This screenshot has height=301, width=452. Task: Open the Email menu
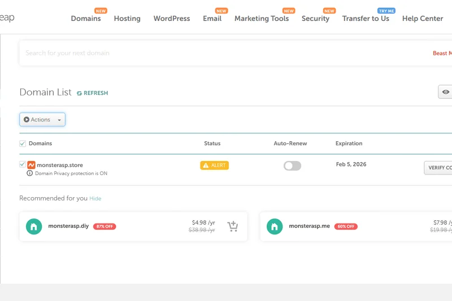tap(212, 19)
